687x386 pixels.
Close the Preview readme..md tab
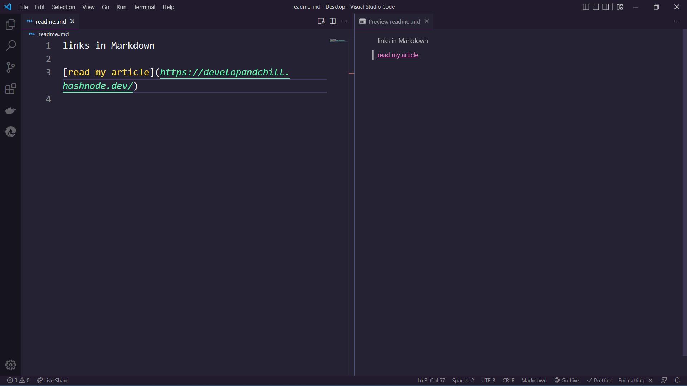point(427,21)
